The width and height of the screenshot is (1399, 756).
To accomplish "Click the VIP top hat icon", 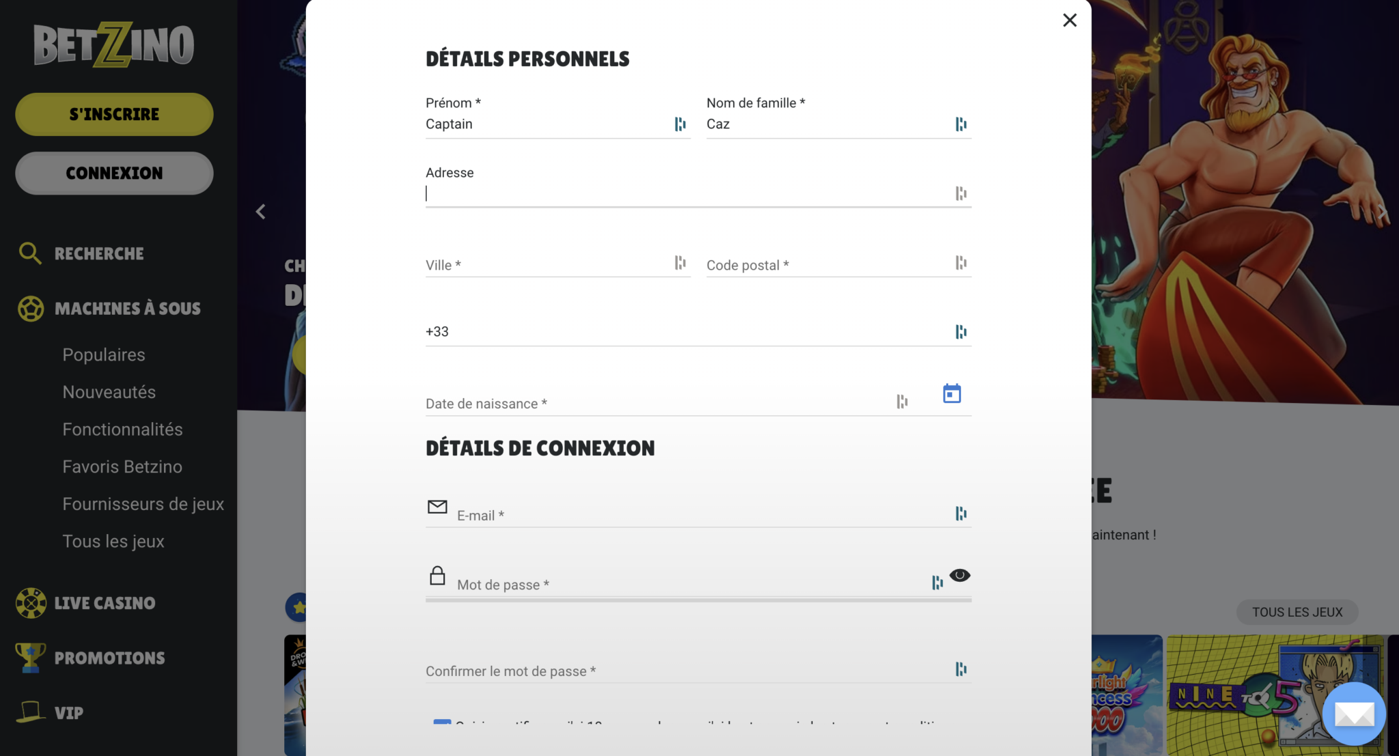I will [x=31, y=712].
